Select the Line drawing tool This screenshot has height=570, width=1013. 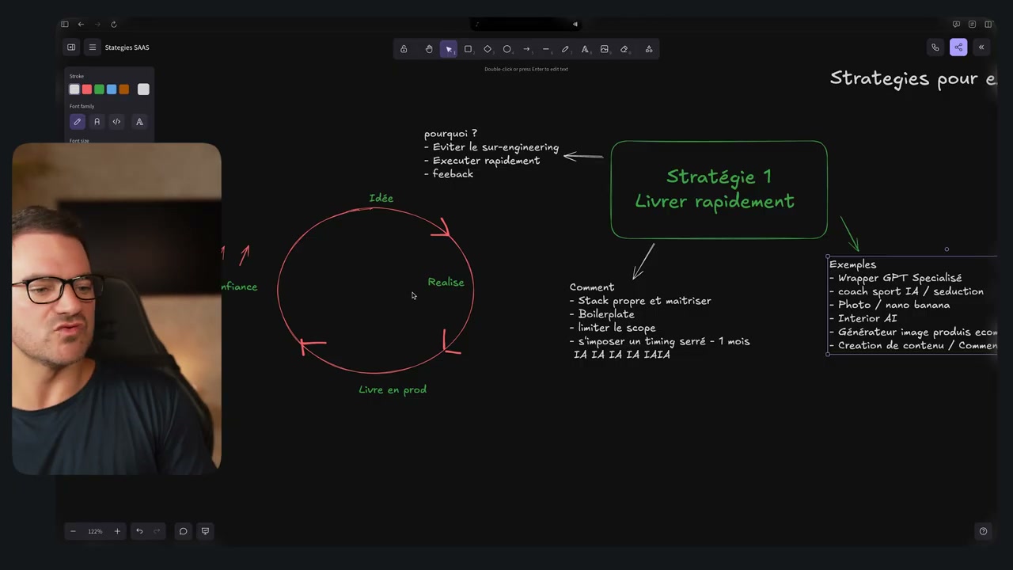(x=546, y=49)
